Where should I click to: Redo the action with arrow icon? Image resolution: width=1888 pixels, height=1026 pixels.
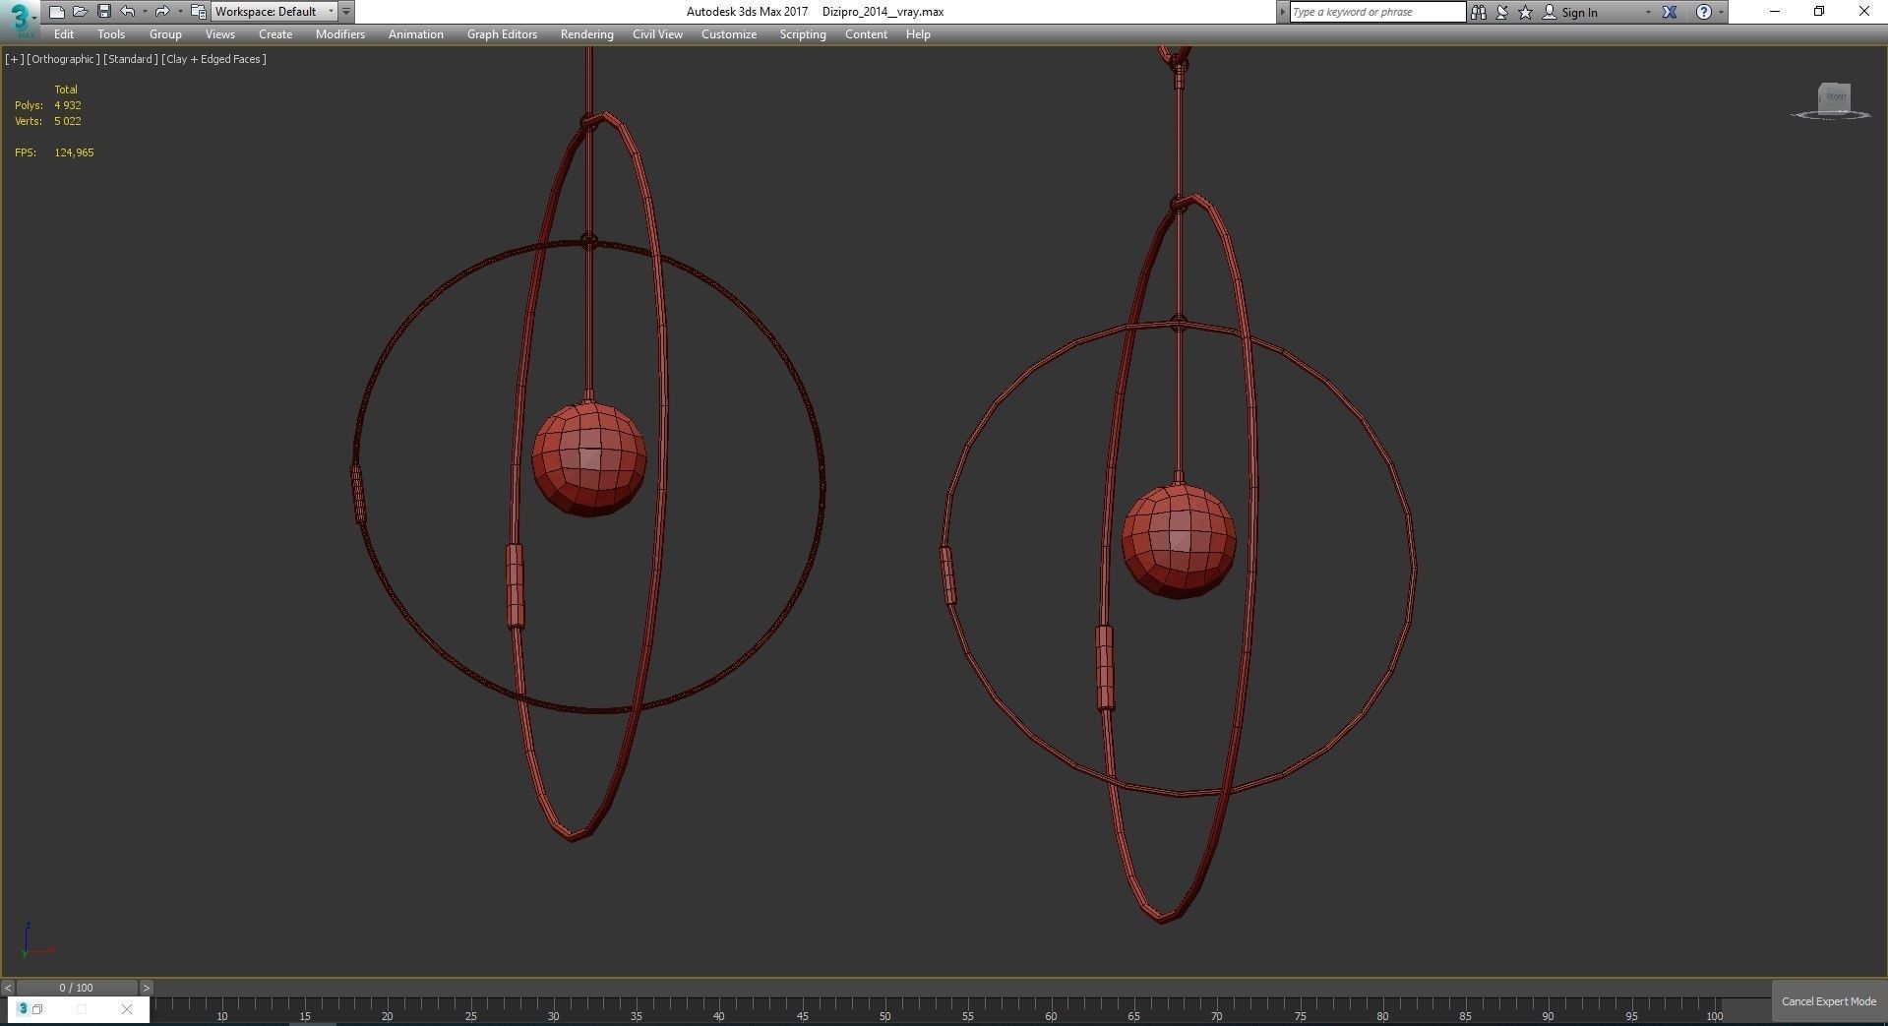[162, 12]
